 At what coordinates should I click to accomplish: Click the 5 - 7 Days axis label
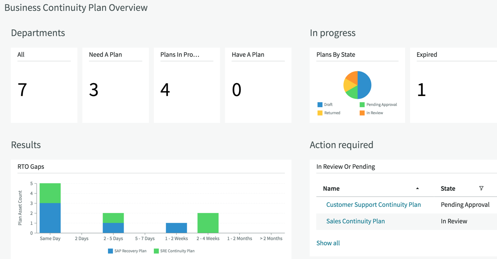click(145, 239)
